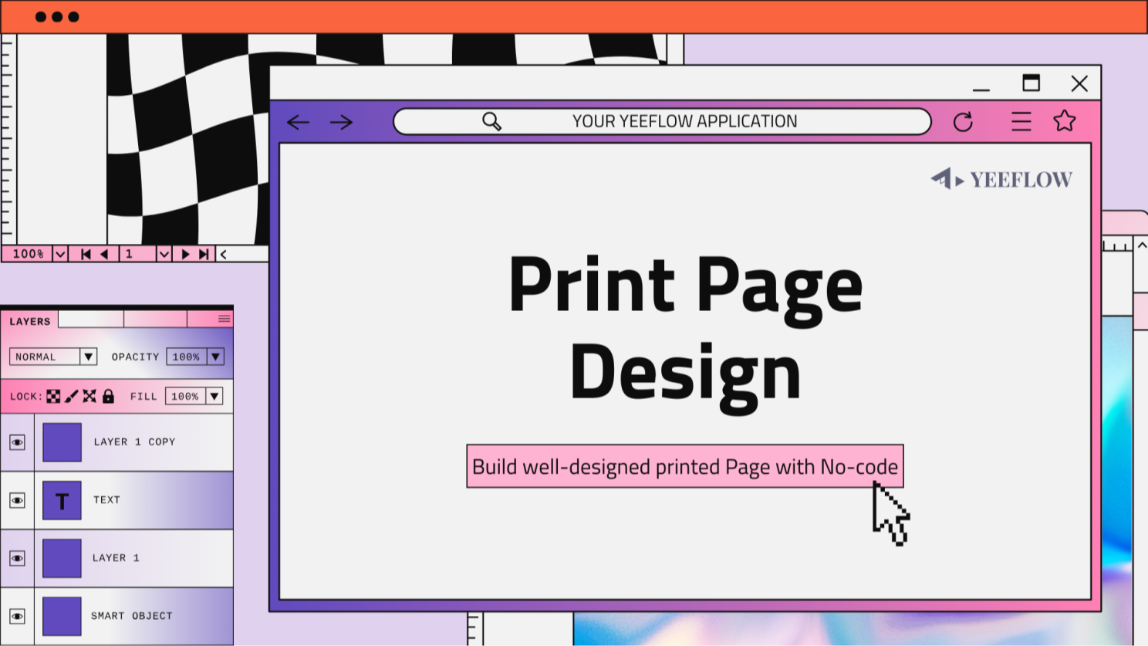The image size is (1148, 646).
Task: Click the first dot in the orange title bar
Action: [x=41, y=17]
